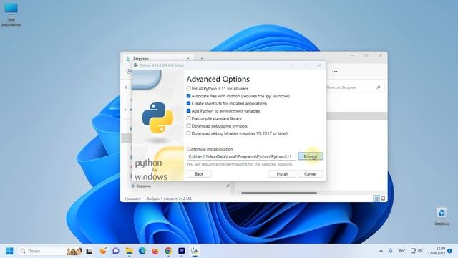
Task: Click the search highlights image in taskbar
Action: (x=74, y=251)
